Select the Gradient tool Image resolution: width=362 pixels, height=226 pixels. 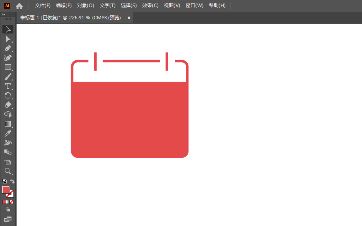point(8,124)
